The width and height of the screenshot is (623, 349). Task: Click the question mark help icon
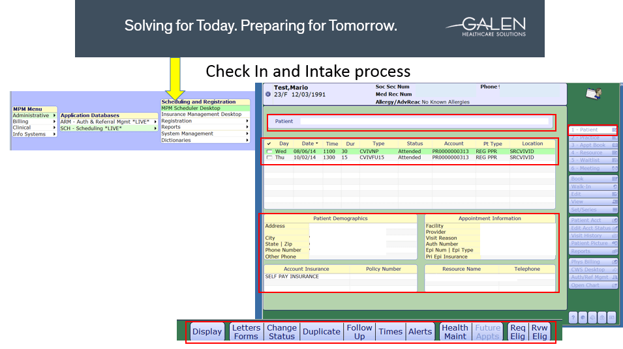coord(573,317)
